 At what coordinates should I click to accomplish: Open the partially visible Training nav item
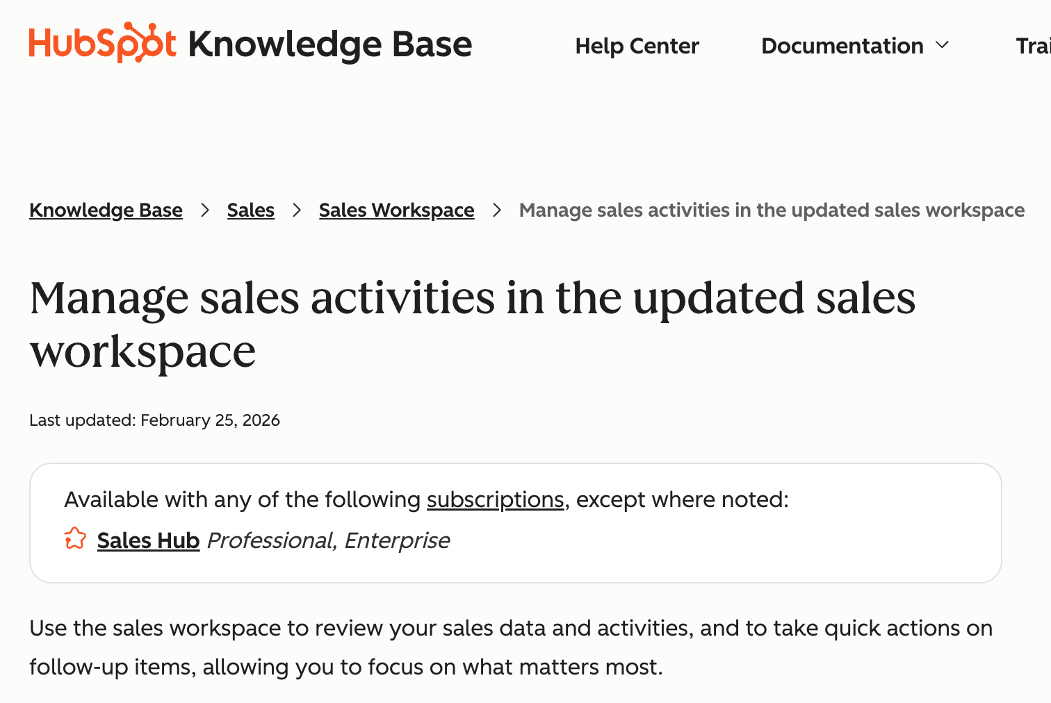tap(1032, 46)
